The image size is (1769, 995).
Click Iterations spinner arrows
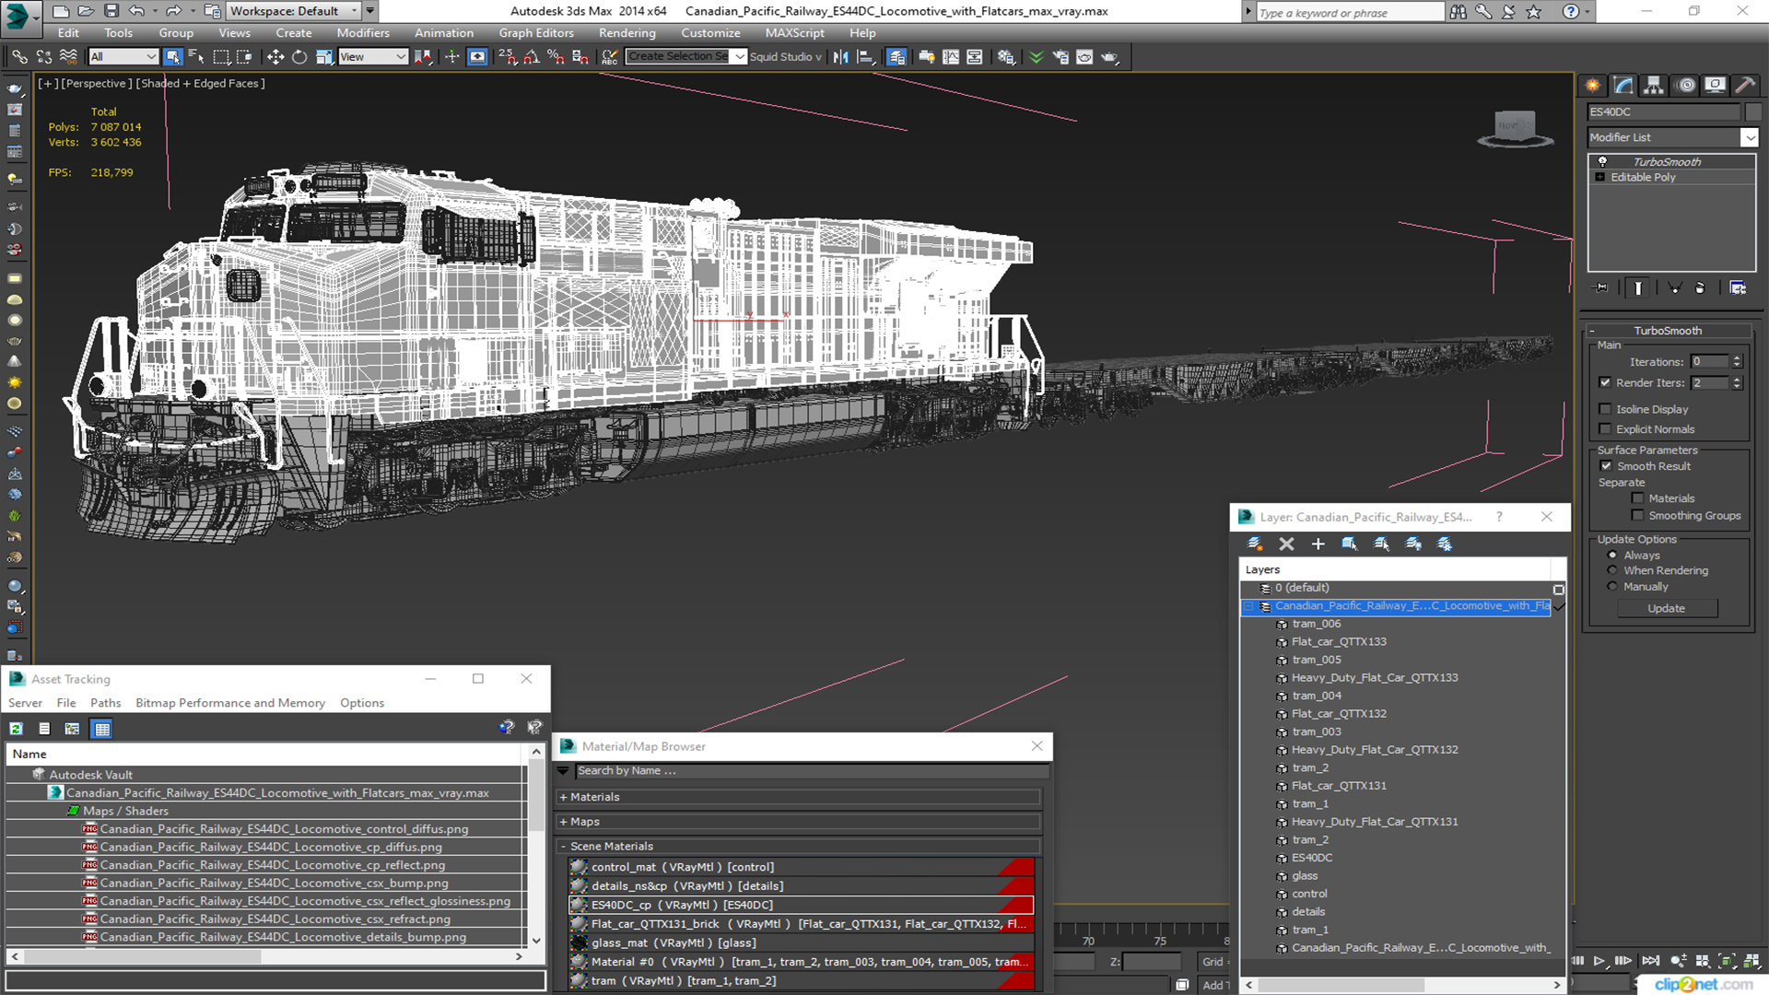pos(1737,362)
